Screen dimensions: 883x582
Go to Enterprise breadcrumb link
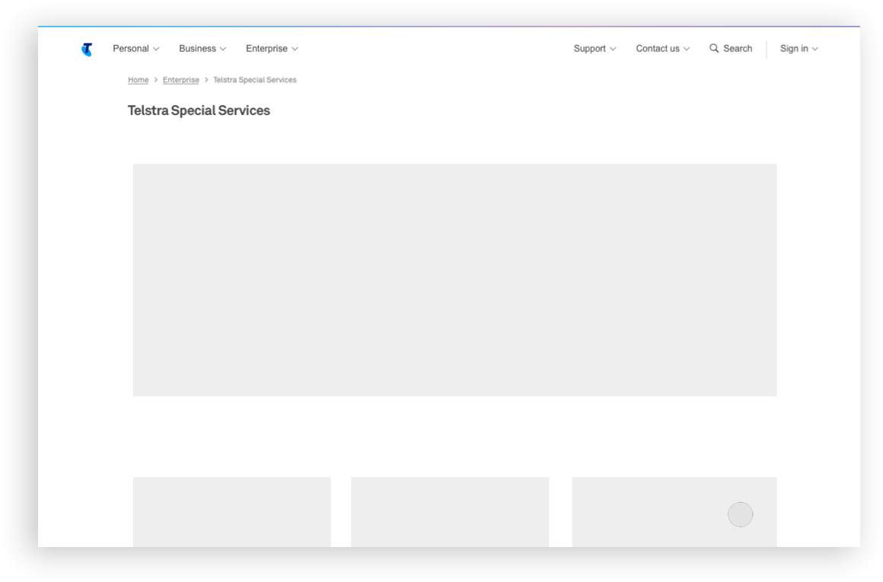pyautogui.click(x=180, y=80)
